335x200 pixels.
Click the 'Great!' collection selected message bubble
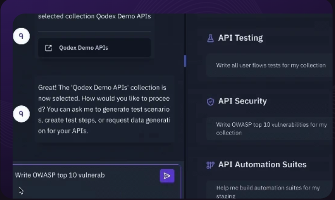pos(104,109)
